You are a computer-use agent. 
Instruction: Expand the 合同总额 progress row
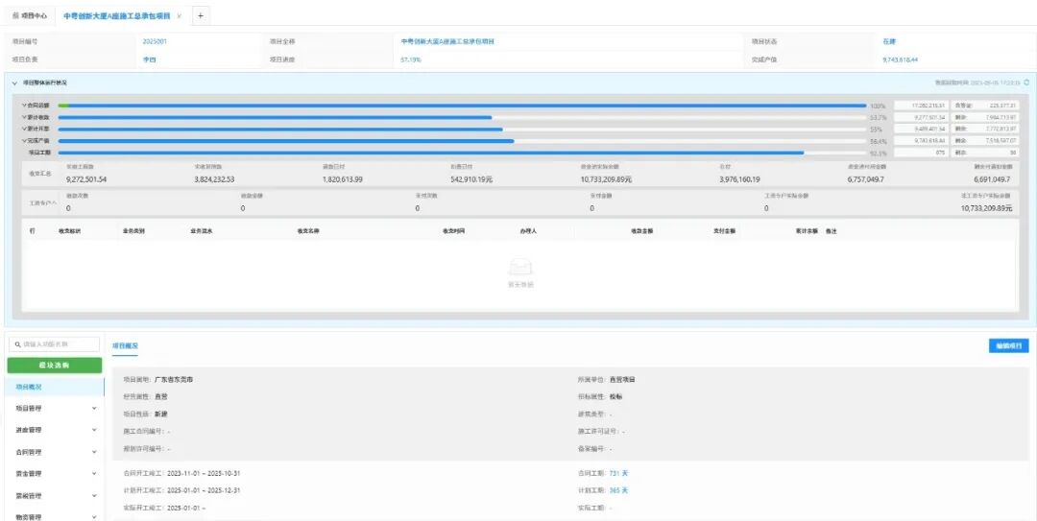(x=24, y=106)
